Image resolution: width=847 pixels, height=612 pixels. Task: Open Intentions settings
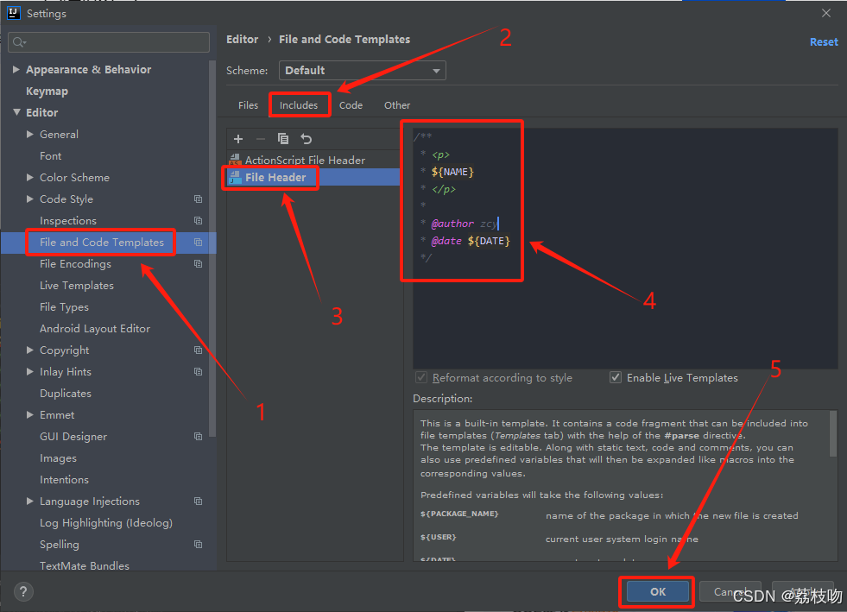click(64, 480)
